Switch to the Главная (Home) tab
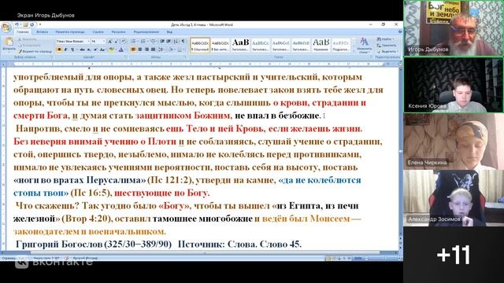 point(23,32)
